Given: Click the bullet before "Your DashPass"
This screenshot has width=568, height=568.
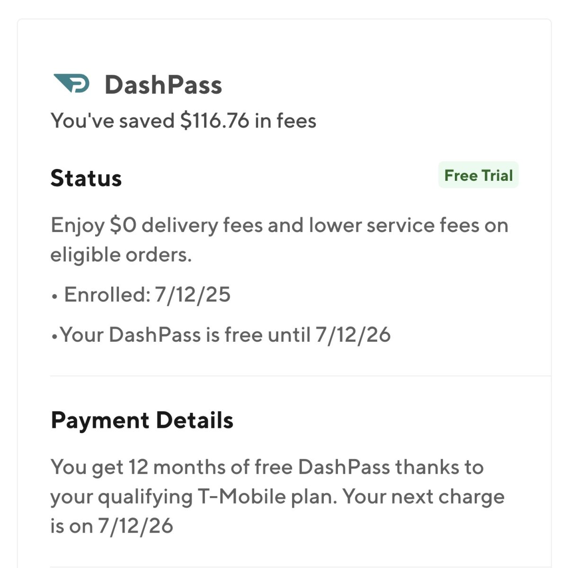Looking at the screenshot, I should 54,337.
